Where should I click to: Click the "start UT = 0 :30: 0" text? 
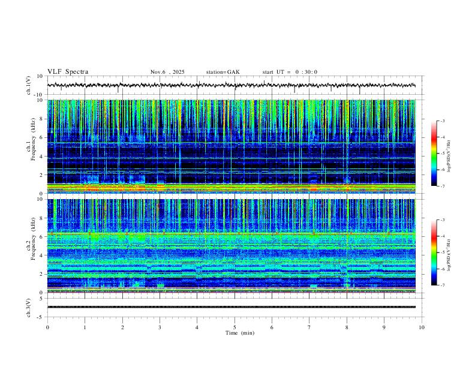tap(290, 72)
